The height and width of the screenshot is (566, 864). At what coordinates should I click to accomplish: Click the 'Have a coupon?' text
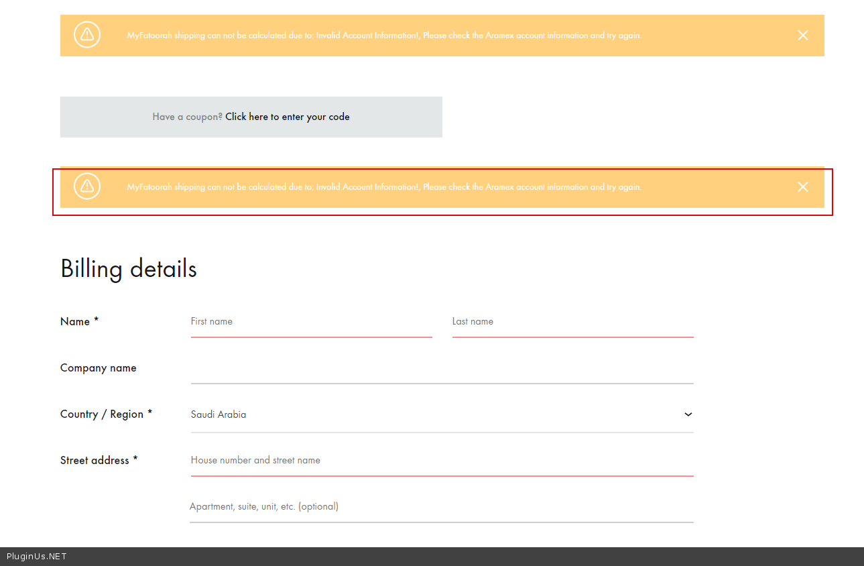(x=187, y=117)
